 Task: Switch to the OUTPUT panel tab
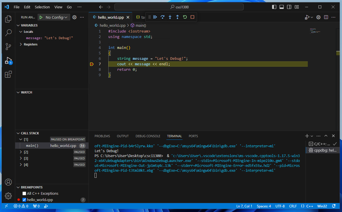click(123, 136)
